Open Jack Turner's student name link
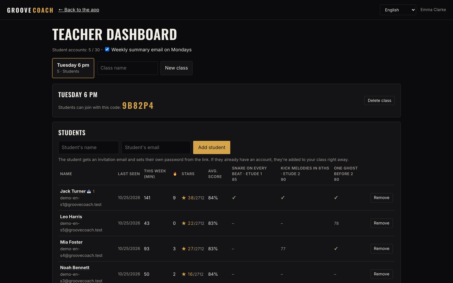This screenshot has height=283, width=453. tap(73, 191)
